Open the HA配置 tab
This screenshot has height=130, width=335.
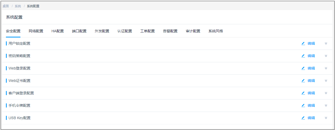click(57, 31)
